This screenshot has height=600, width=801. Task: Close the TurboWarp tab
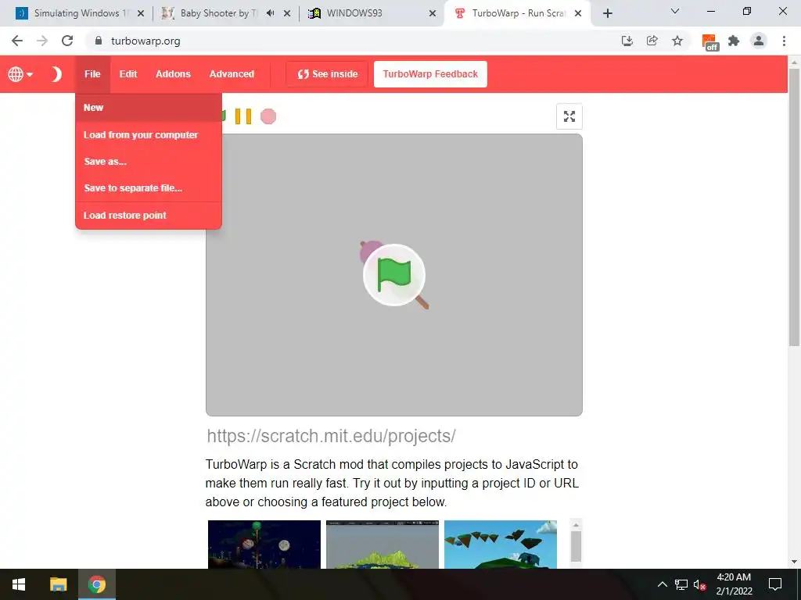coord(578,13)
